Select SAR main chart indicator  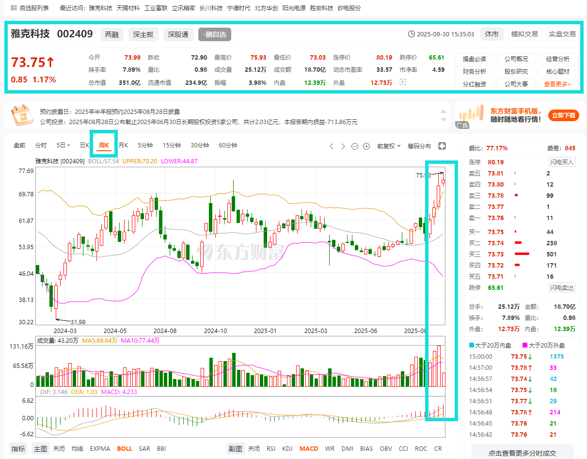pyautogui.click(x=144, y=448)
